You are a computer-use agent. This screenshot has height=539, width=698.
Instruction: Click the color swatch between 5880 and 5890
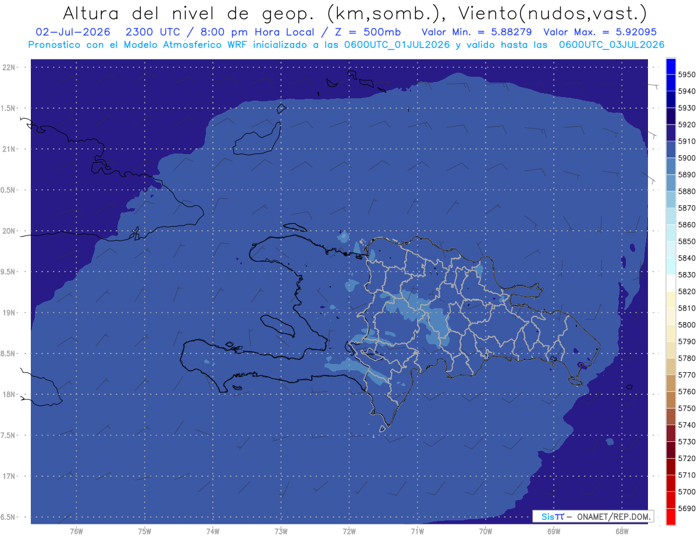[x=671, y=183]
